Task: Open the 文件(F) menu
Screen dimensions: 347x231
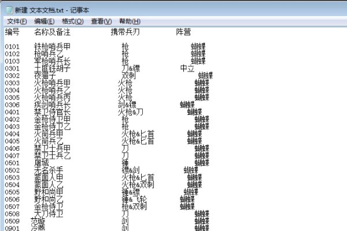Action: 17,21
